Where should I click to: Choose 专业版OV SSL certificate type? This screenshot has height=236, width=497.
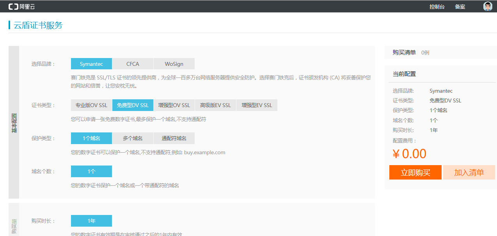91,105
